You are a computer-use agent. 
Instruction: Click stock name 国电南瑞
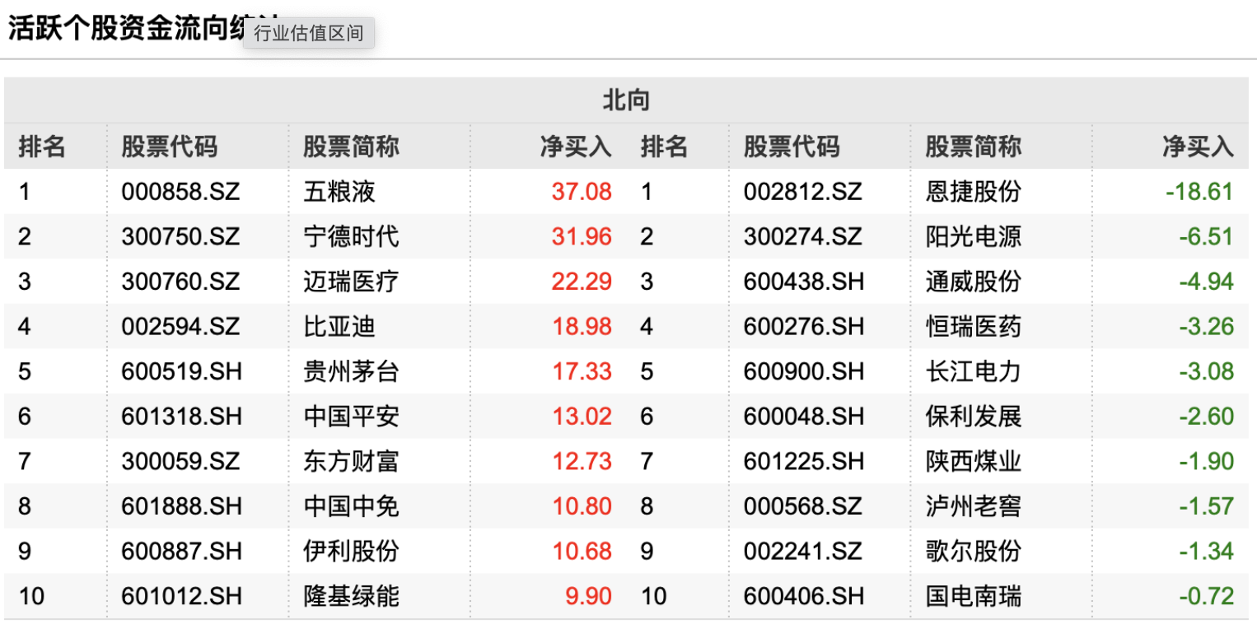pyautogui.click(x=974, y=596)
